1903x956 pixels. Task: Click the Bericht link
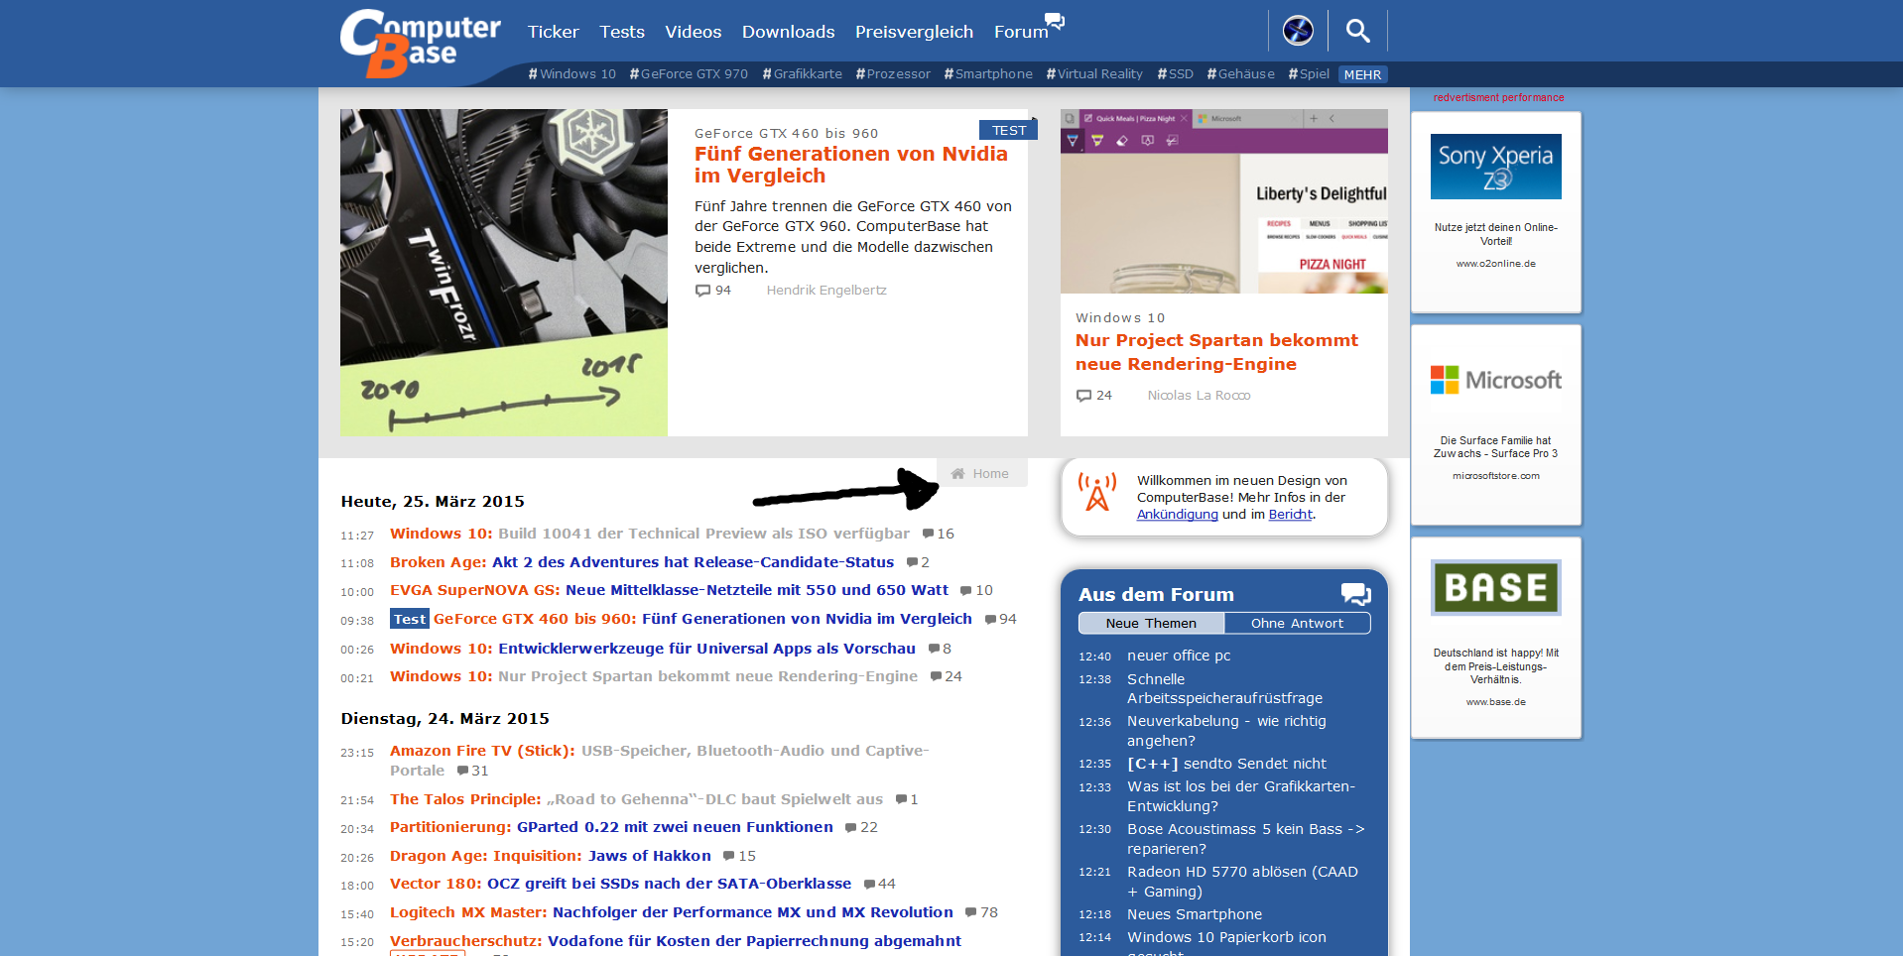[1291, 515]
